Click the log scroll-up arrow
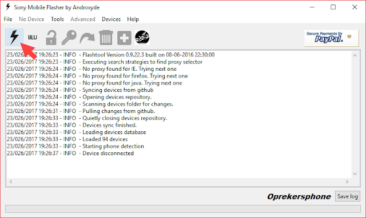Viewport: 366px width, 218px height. click(355, 55)
